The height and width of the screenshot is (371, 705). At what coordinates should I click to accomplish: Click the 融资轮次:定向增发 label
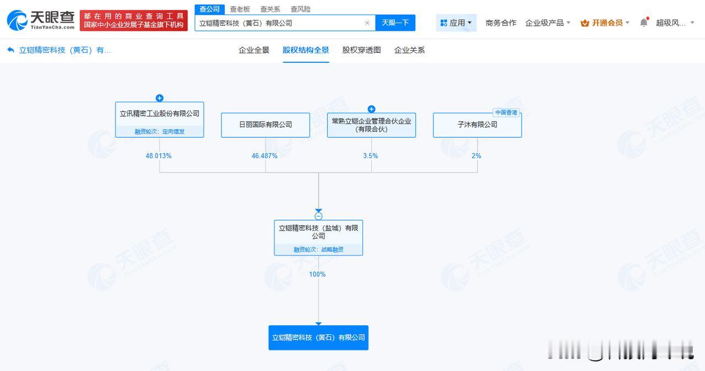(160, 132)
